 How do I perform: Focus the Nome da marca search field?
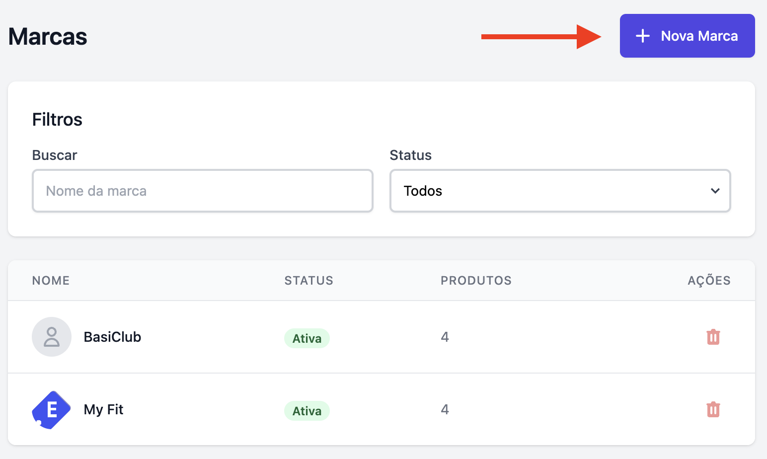[x=203, y=191]
